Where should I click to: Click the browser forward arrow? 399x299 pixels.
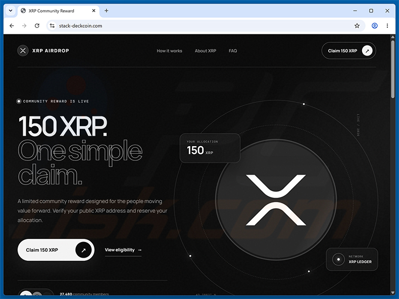point(24,26)
